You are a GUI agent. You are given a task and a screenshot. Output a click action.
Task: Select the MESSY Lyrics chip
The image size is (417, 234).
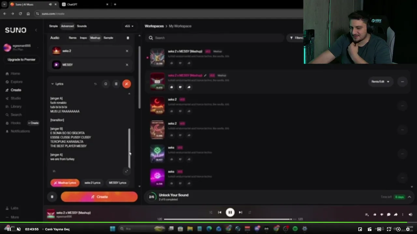pyautogui.click(x=118, y=183)
